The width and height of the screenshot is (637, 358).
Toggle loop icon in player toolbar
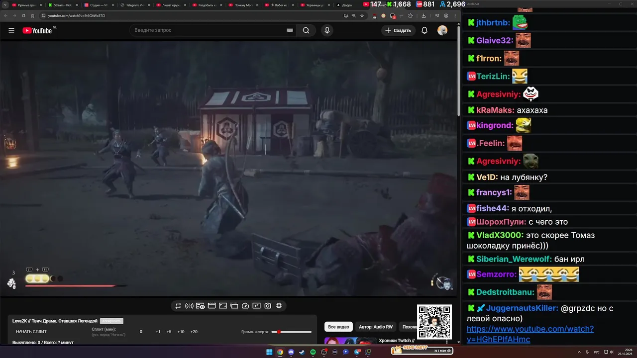click(178, 306)
